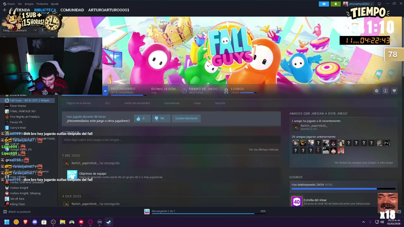Viewport: 404px width, 227px height.
Task: Open the Guías tab
Action: [197, 103]
